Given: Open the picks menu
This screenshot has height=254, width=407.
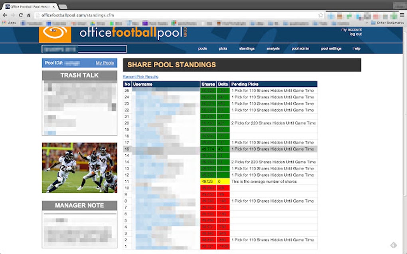Looking at the screenshot, I should pos(223,48).
